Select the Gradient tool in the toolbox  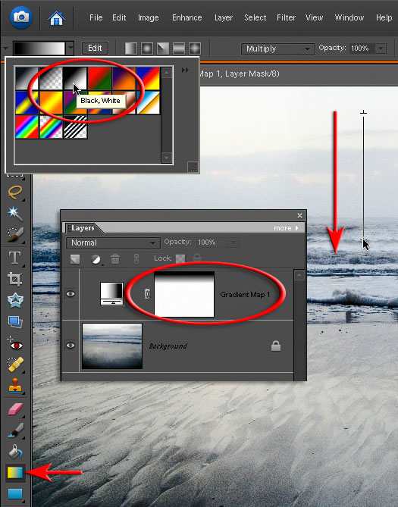click(15, 473)
